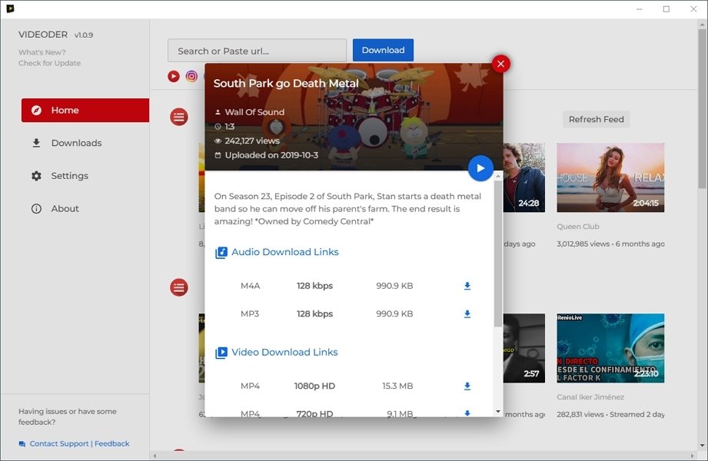Image resolution: width=708 pixels, height=461 pixels.
Task: Open the Instagram site icon
Action: (191, 76)
